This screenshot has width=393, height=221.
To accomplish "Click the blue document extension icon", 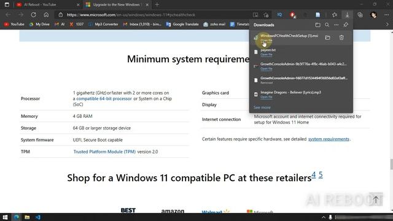I will (x=318, y=15).
